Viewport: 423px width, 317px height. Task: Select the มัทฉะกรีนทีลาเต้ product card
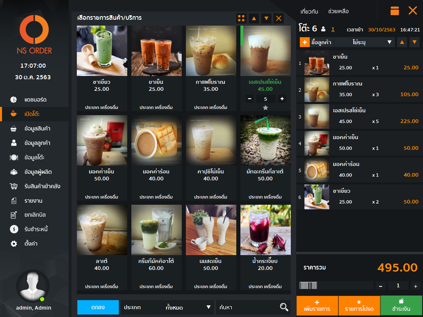pos(266,158)
